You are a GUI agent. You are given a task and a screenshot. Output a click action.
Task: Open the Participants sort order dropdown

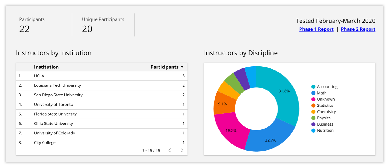(x=183, y=67)
